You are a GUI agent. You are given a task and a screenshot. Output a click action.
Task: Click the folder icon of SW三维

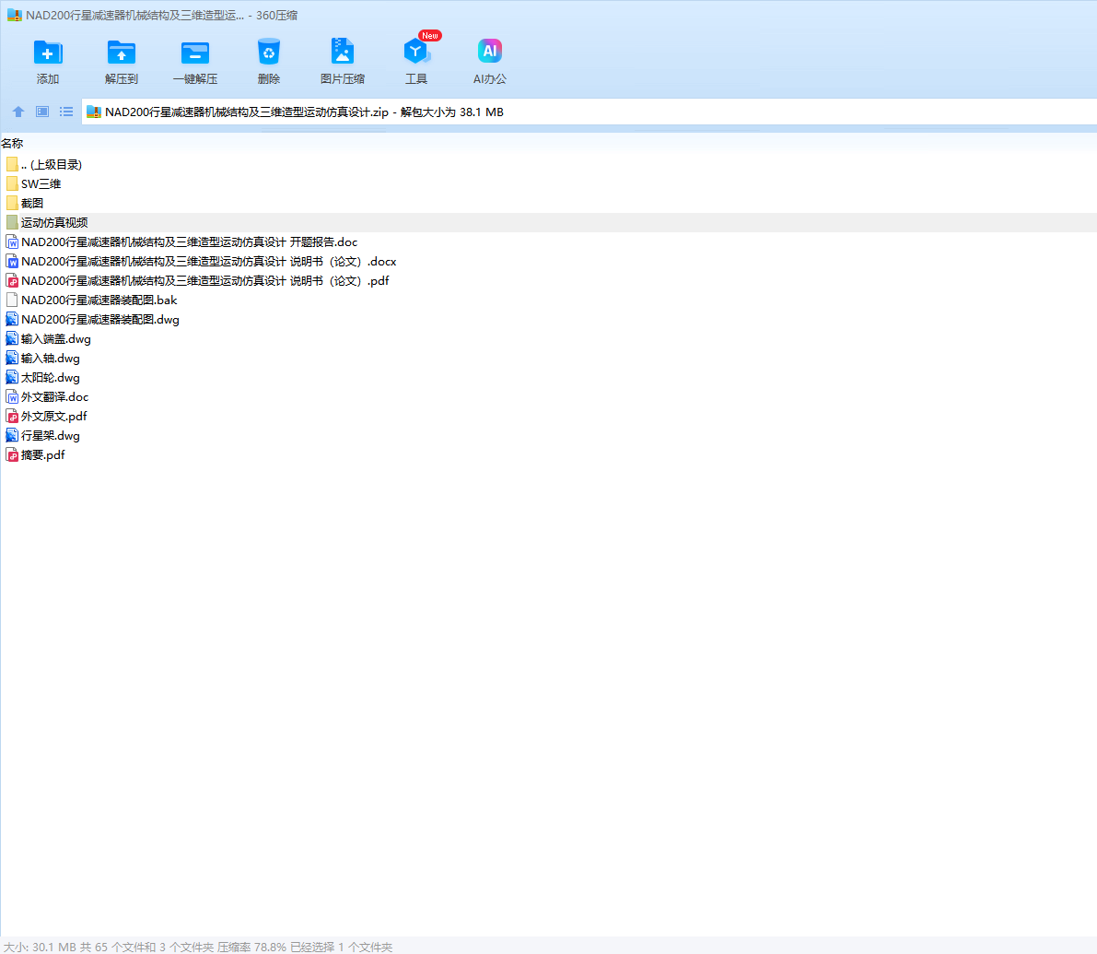(x=12, y=183)
